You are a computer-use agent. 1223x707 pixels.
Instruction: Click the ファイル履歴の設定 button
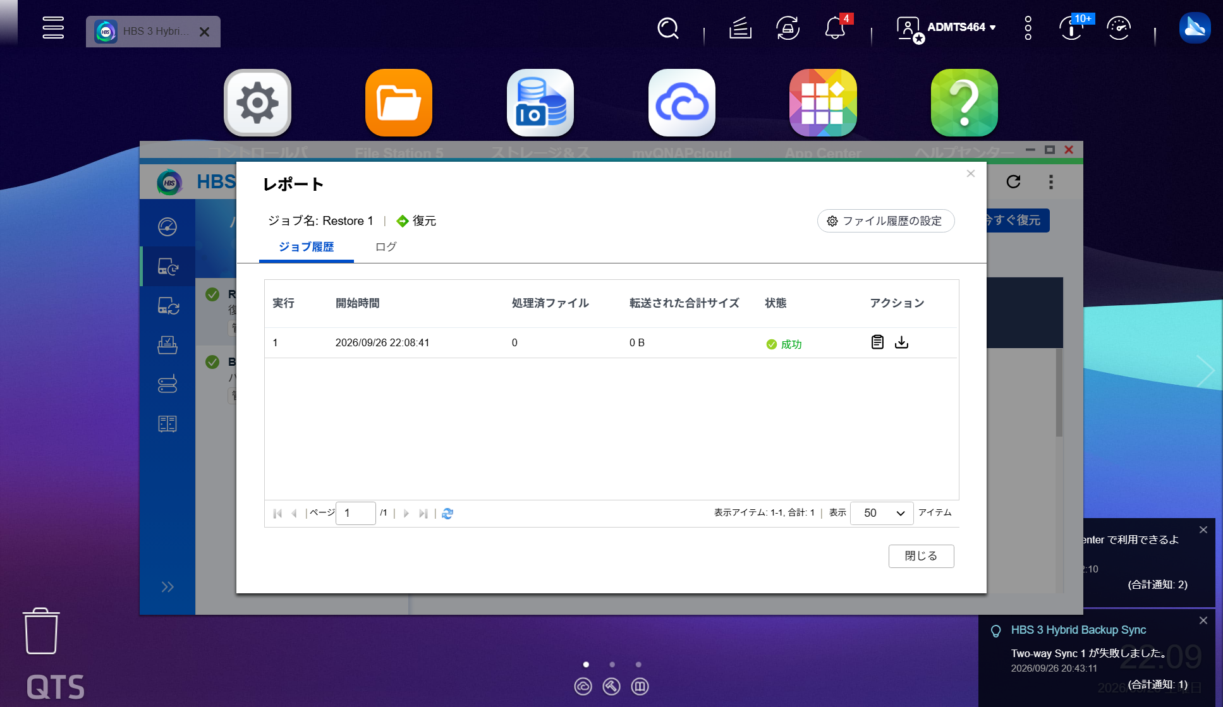click(885, 221)
